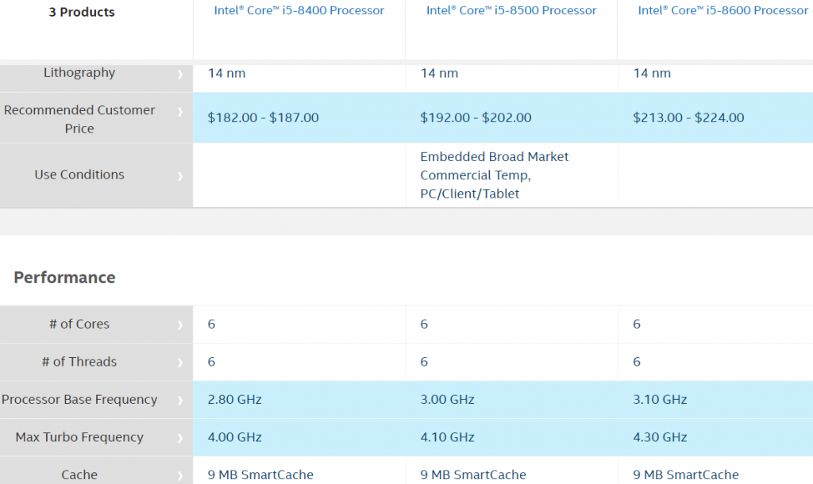Viewport: 813px width, 484px height.
Task: Expand the Cache row chevron
Action: (180, 475)
